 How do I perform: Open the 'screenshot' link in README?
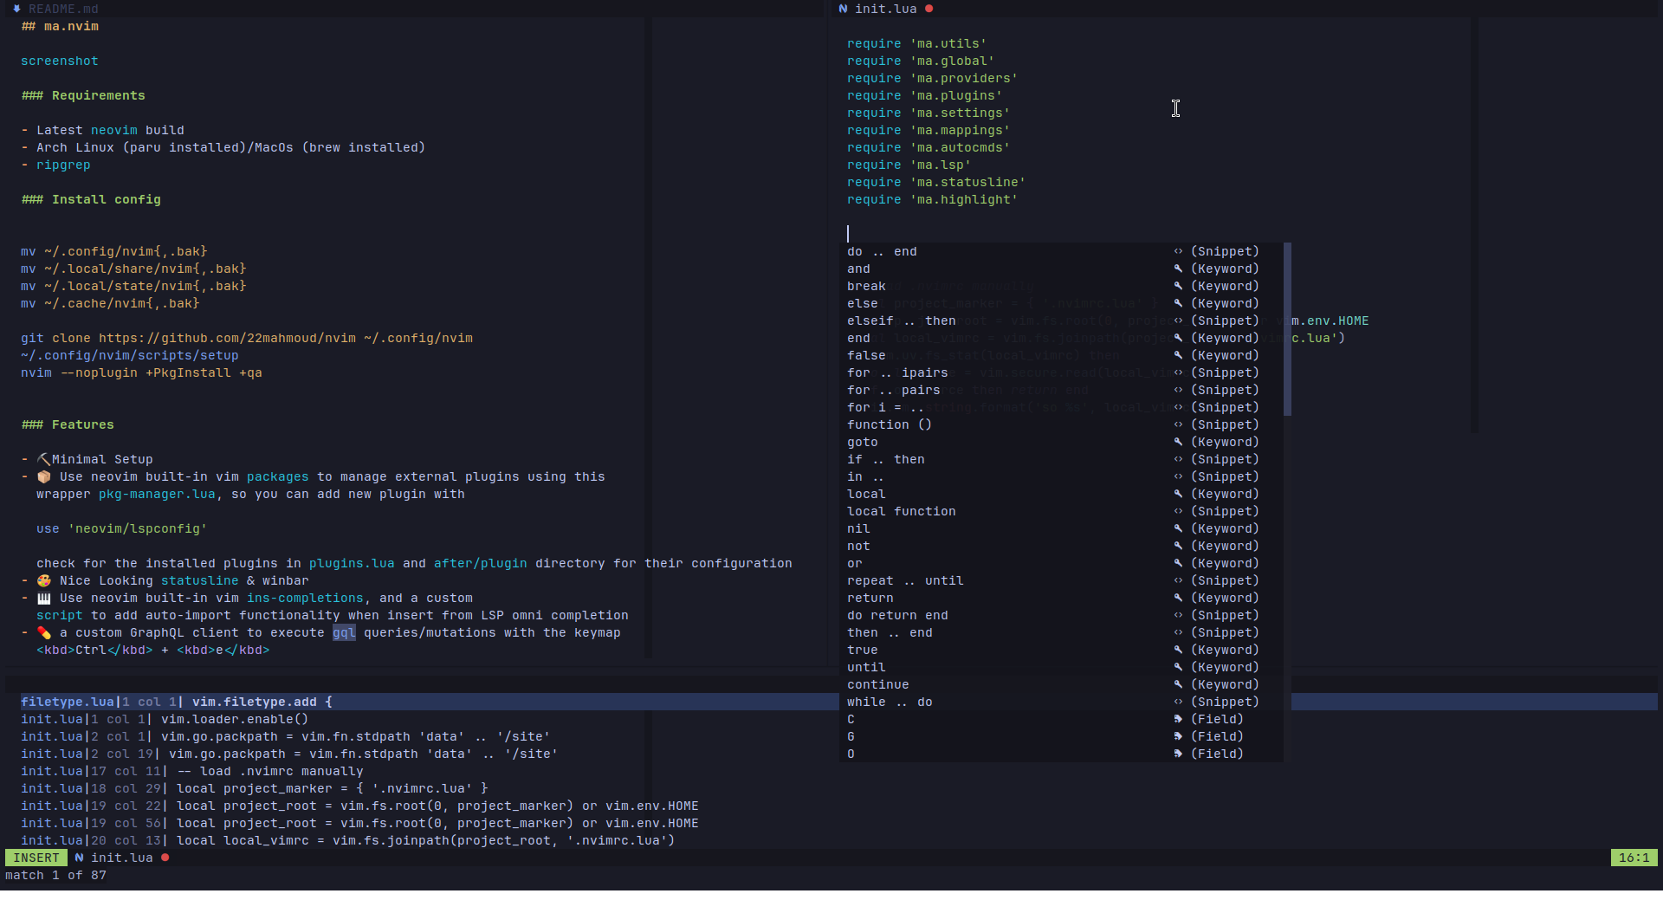point(60,61)
